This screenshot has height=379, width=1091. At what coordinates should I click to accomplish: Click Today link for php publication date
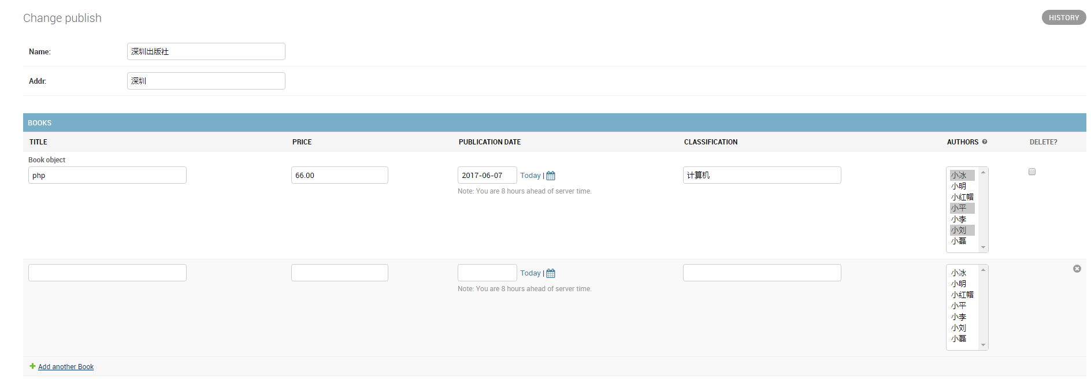pos(530,176)
